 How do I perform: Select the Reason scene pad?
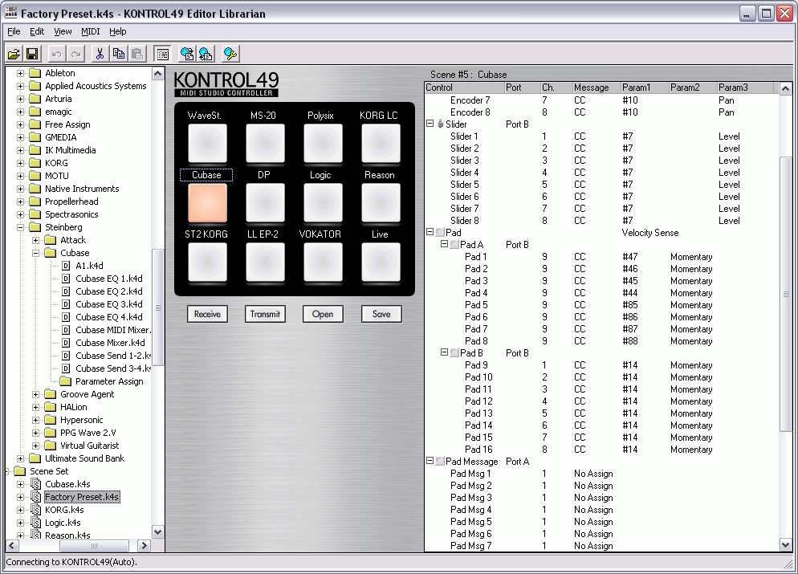pos(381,202)
